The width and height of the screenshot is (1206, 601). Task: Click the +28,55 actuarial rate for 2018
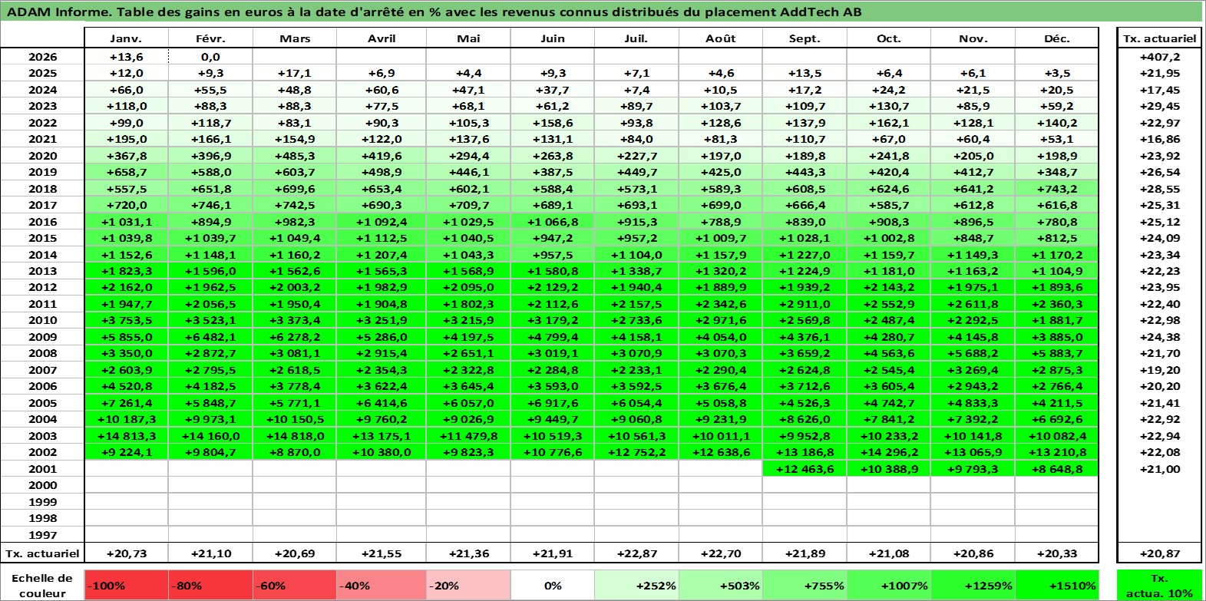click(x=1159, y=189)
